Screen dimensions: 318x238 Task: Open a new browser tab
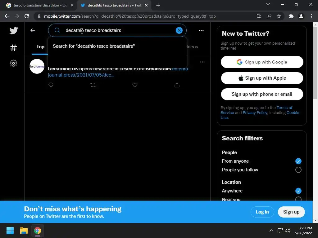158,5
